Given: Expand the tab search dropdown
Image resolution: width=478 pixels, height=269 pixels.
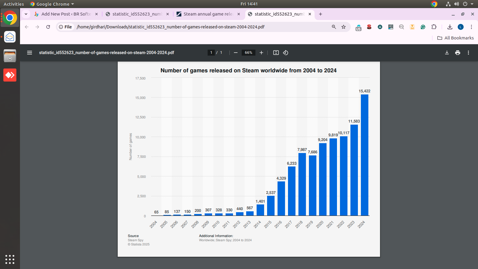Looking at the screenshot, I should tap(26, 14).
